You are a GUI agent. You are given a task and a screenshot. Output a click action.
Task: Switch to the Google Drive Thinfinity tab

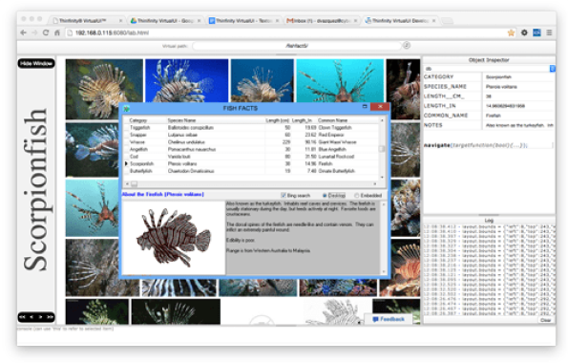tap(165, 21)
